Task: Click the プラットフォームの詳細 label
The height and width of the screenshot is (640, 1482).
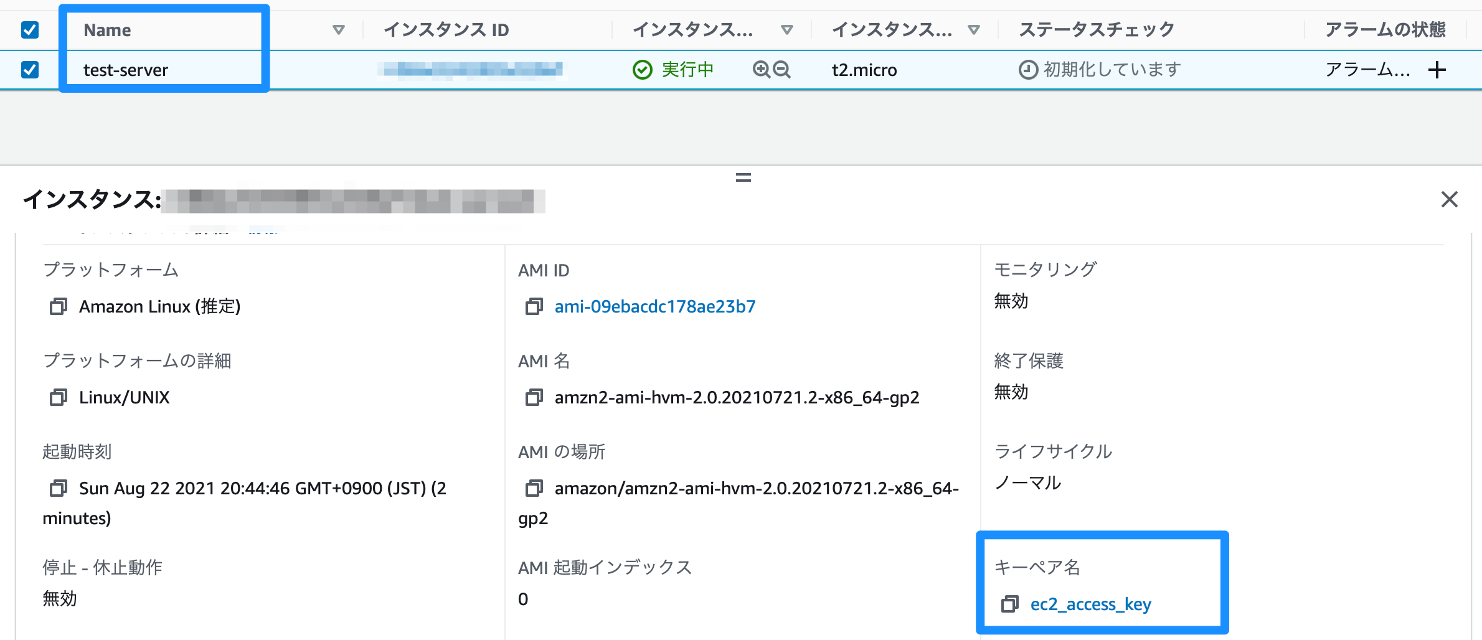Action: (137, 360)
